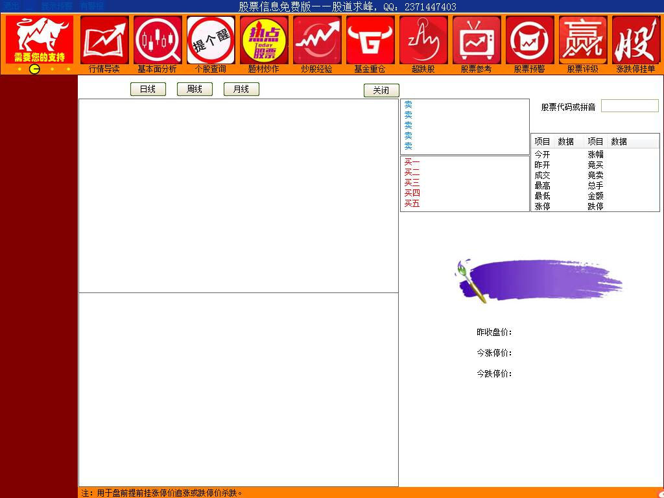664x498 pixels.
Task: Click the 关闭 close button above the chart
Action: point(381,90)
